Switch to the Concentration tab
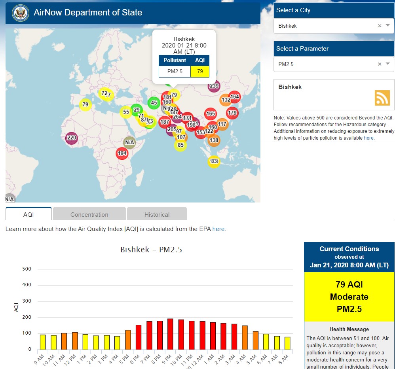The height and width of the screenshot is (369, 395). pos(89,214)
